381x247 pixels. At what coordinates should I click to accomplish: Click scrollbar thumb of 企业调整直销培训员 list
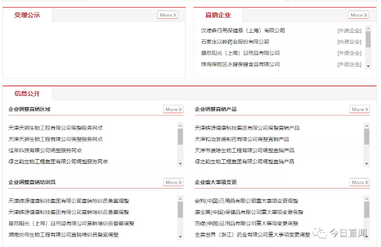(x=181, y=210)
